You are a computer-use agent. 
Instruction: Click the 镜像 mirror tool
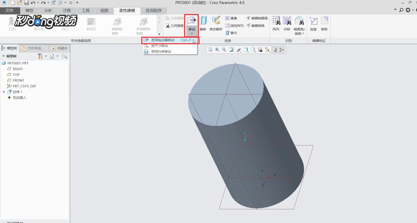(x=231, y=18)
